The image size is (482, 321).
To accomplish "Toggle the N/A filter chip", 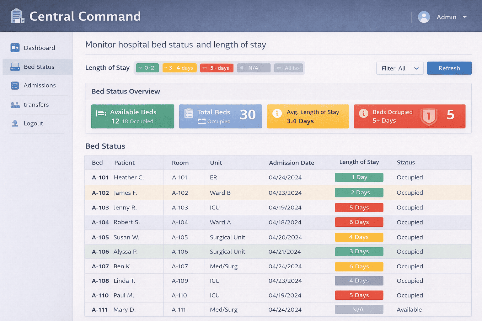I will 254,68.
